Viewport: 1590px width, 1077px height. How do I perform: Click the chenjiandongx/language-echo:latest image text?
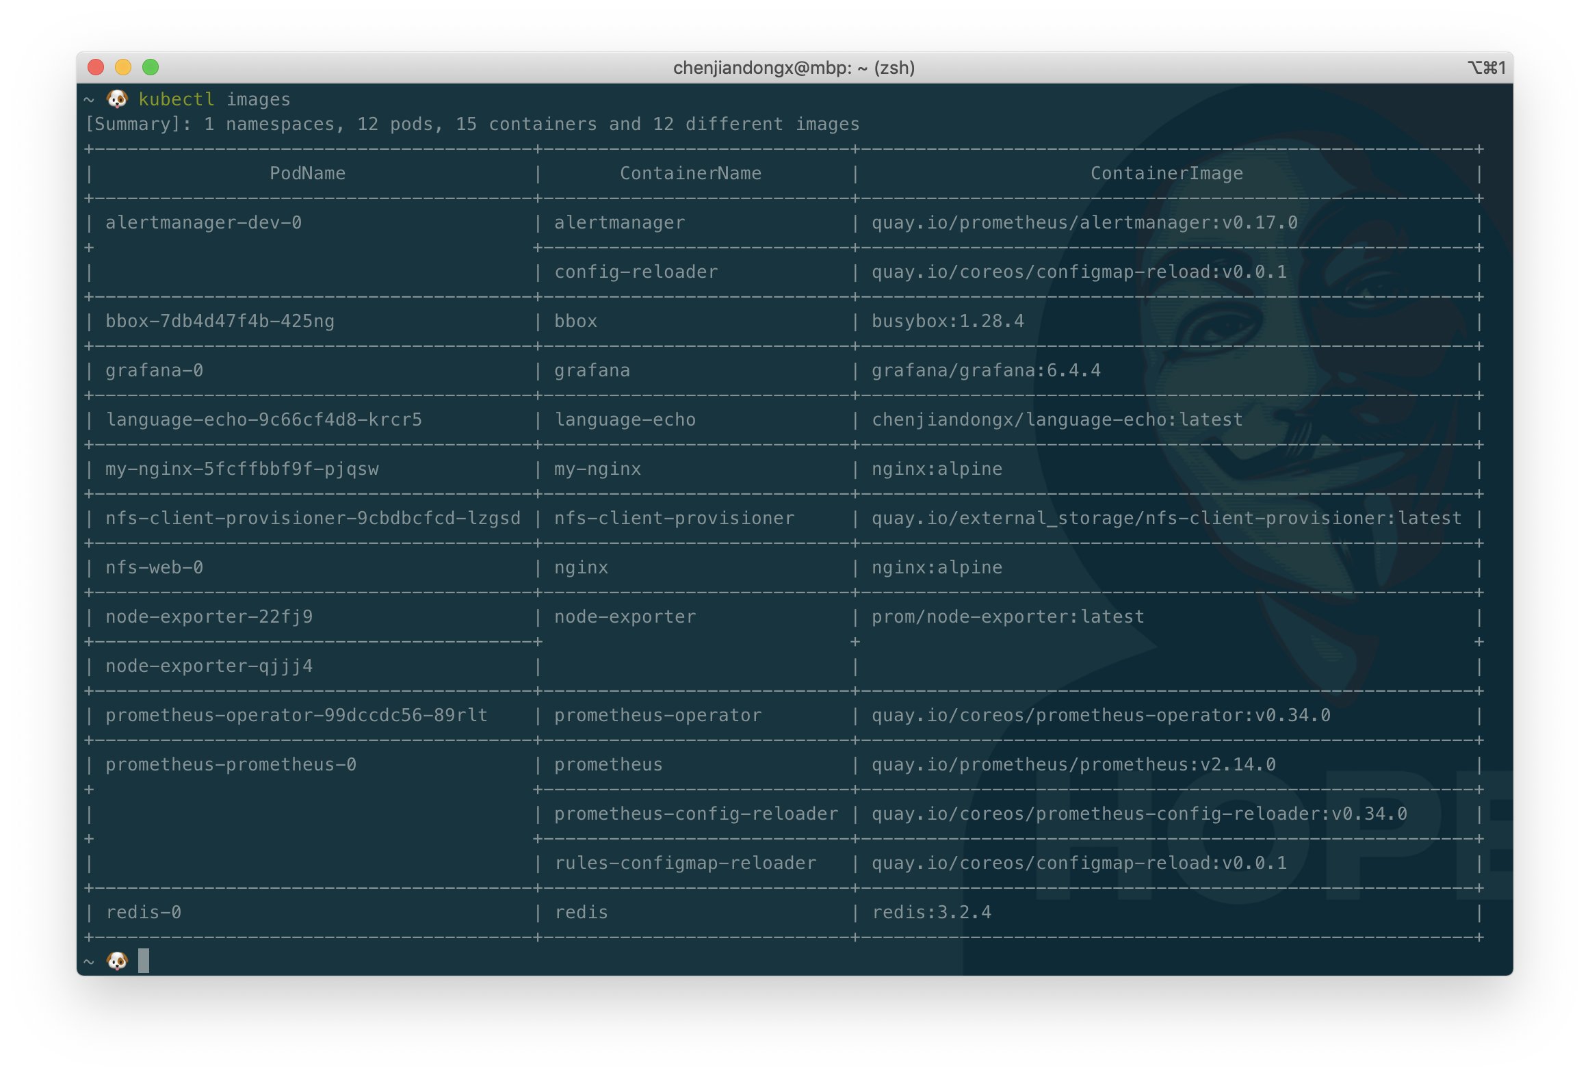1057,419
